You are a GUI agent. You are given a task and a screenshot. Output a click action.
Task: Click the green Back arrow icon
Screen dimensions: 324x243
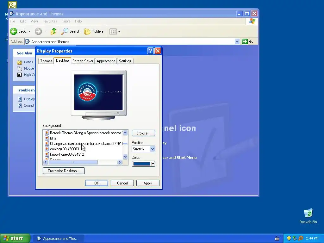(x=14, y=31)
